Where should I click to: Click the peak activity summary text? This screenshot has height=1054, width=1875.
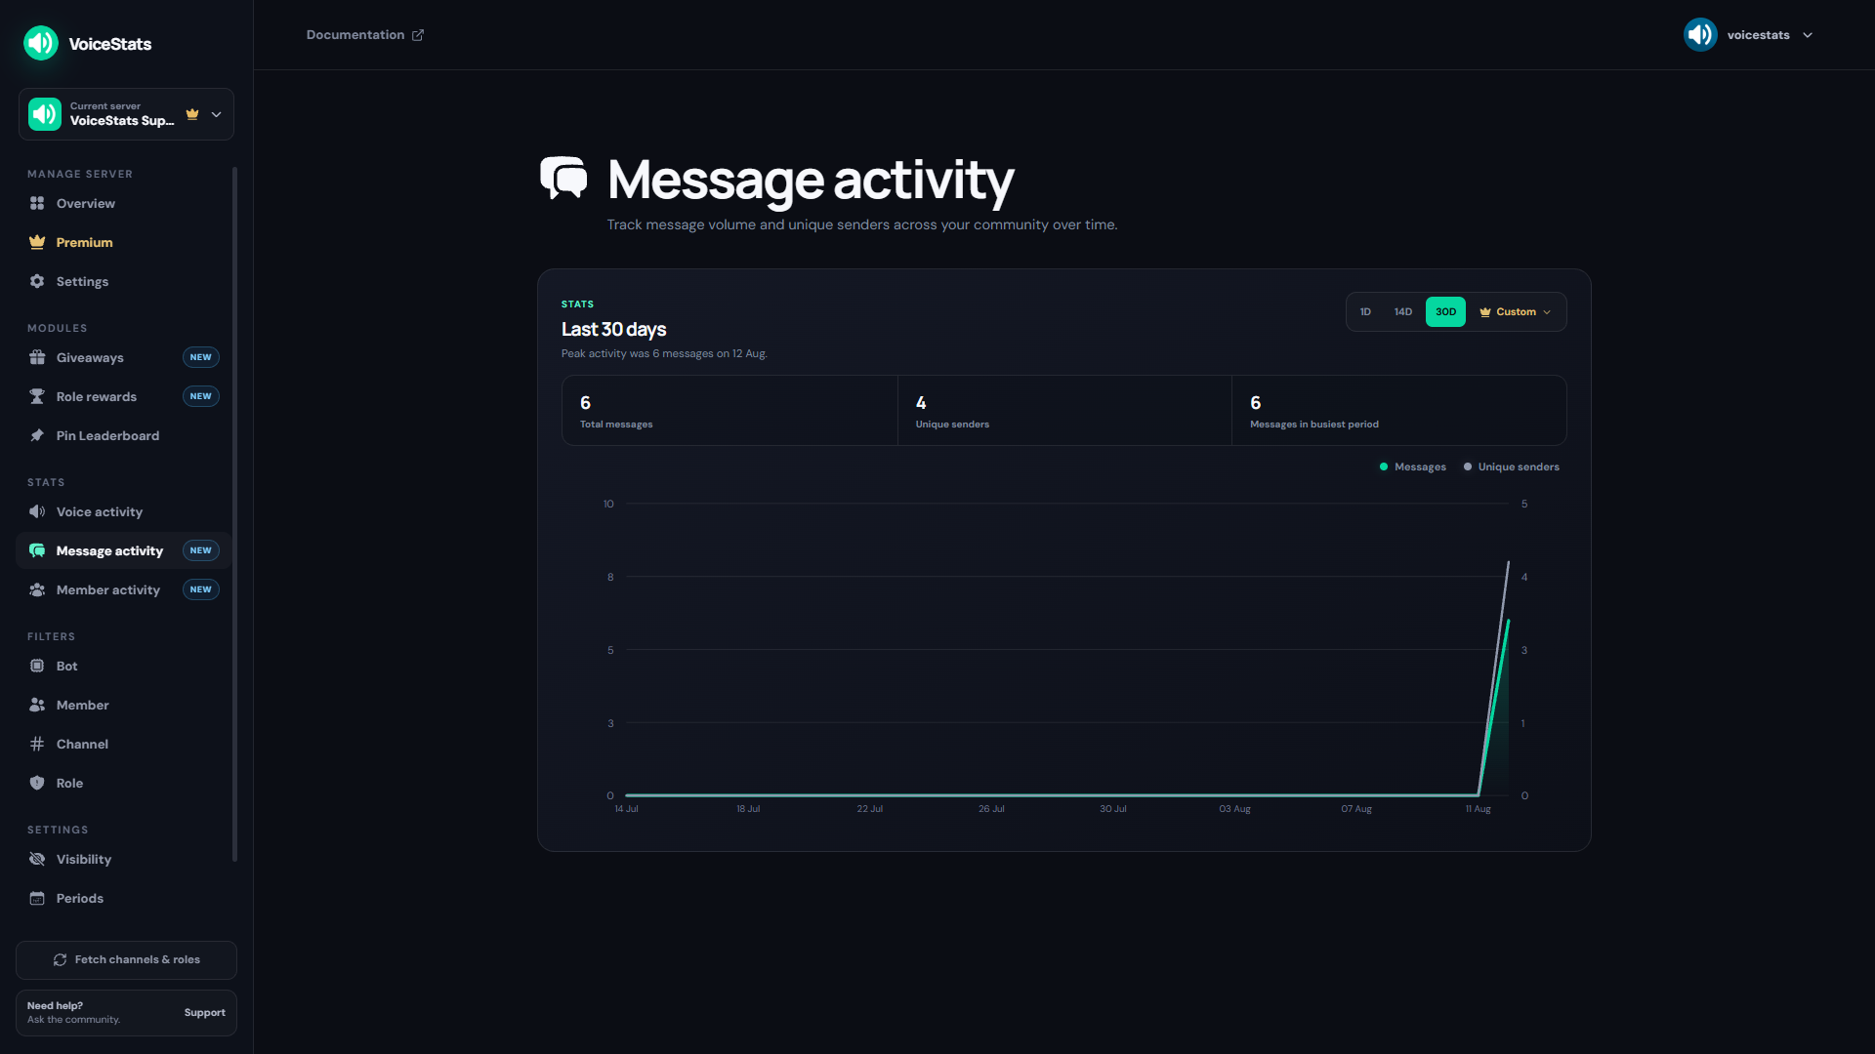tap(664, 353)
